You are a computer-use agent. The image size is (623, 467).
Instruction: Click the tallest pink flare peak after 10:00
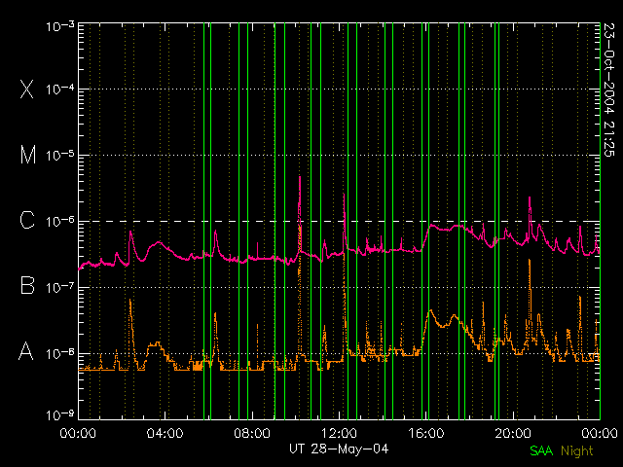tap(300, 177)
